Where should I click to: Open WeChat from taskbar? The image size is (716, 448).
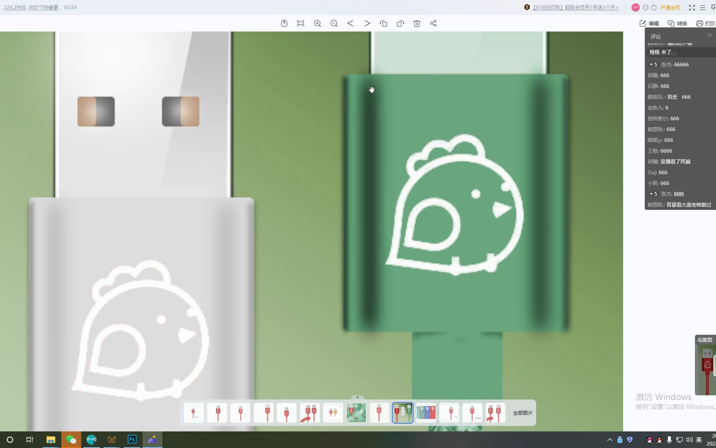coord(71,440)
